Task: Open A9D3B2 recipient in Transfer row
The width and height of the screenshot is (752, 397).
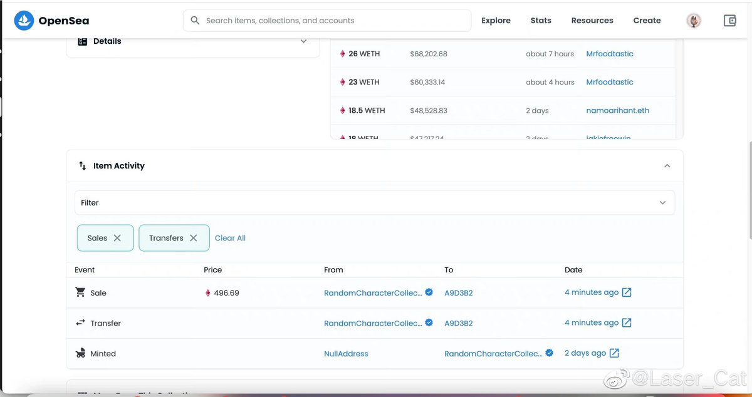Action: click(x=459, y=324)
